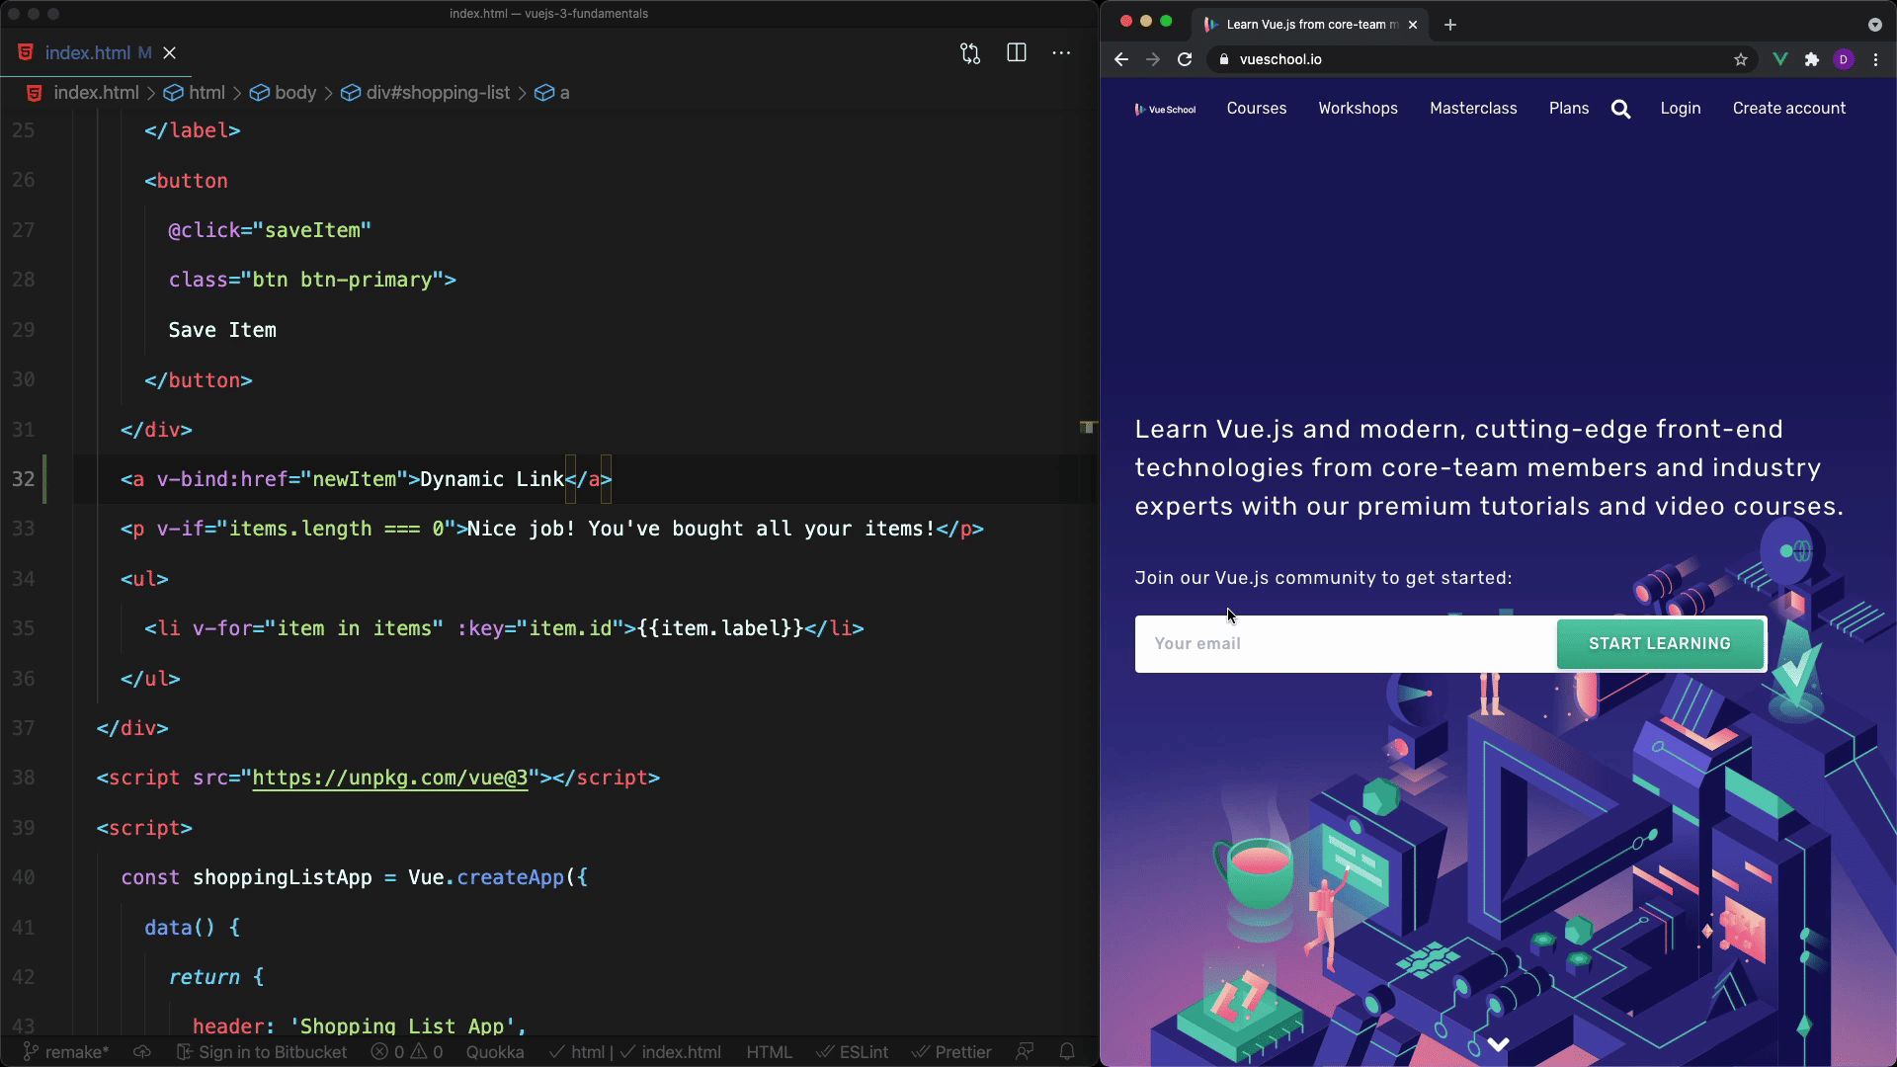This screenshot has width=1897, height=1067.
Task: Click the cloud publish icon in status bar
Action: (x=142, y=1052)
